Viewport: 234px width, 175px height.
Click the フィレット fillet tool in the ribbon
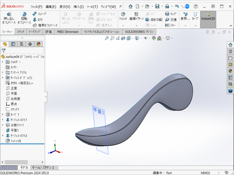pos(123,16)
